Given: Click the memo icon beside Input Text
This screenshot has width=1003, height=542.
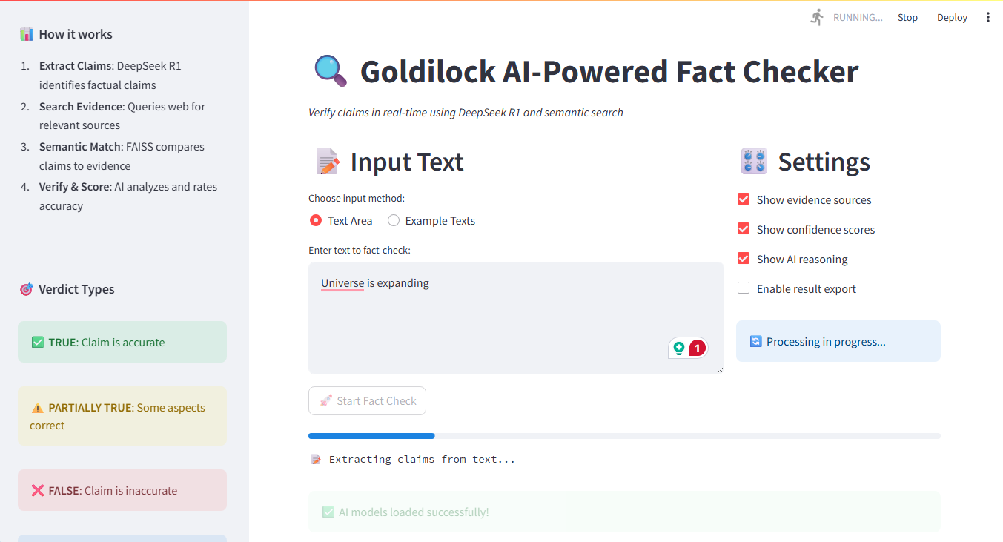Looking at the screenshot, I should [327, 162].
